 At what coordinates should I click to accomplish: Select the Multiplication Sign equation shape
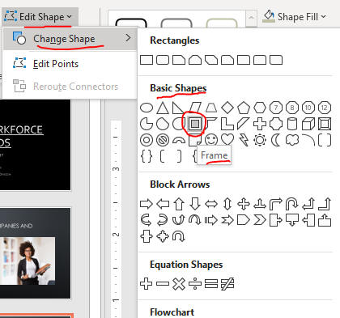coord(179,284)
